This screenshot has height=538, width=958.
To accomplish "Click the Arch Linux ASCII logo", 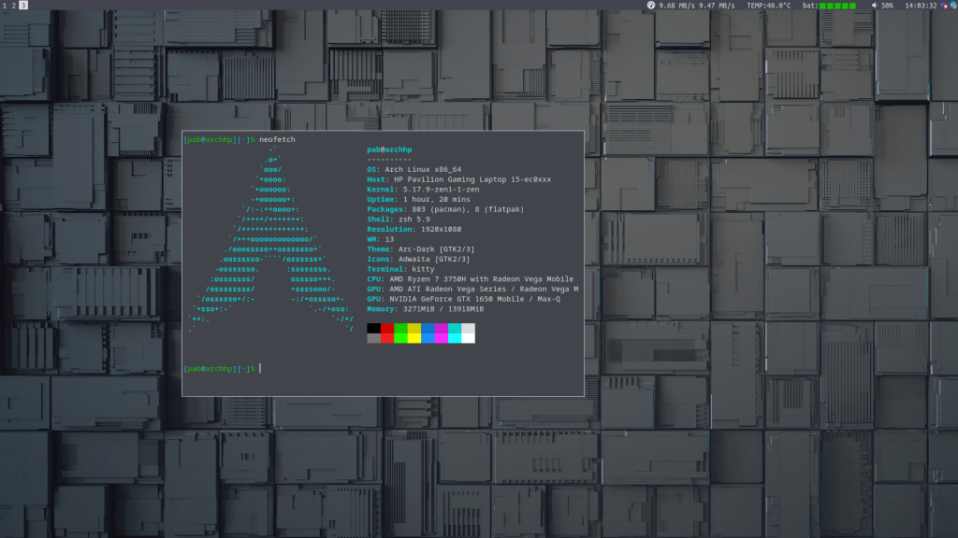I will 270,240.
